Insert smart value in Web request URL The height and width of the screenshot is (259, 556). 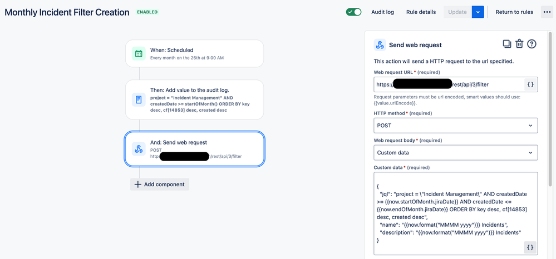pos(530,84)
